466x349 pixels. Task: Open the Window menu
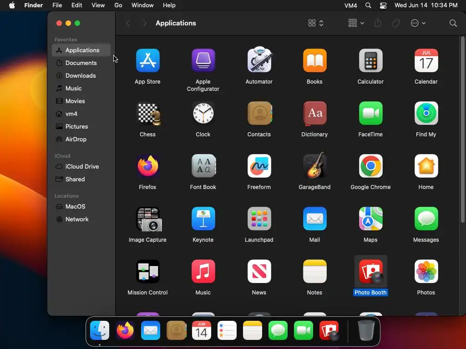point(142,5)
